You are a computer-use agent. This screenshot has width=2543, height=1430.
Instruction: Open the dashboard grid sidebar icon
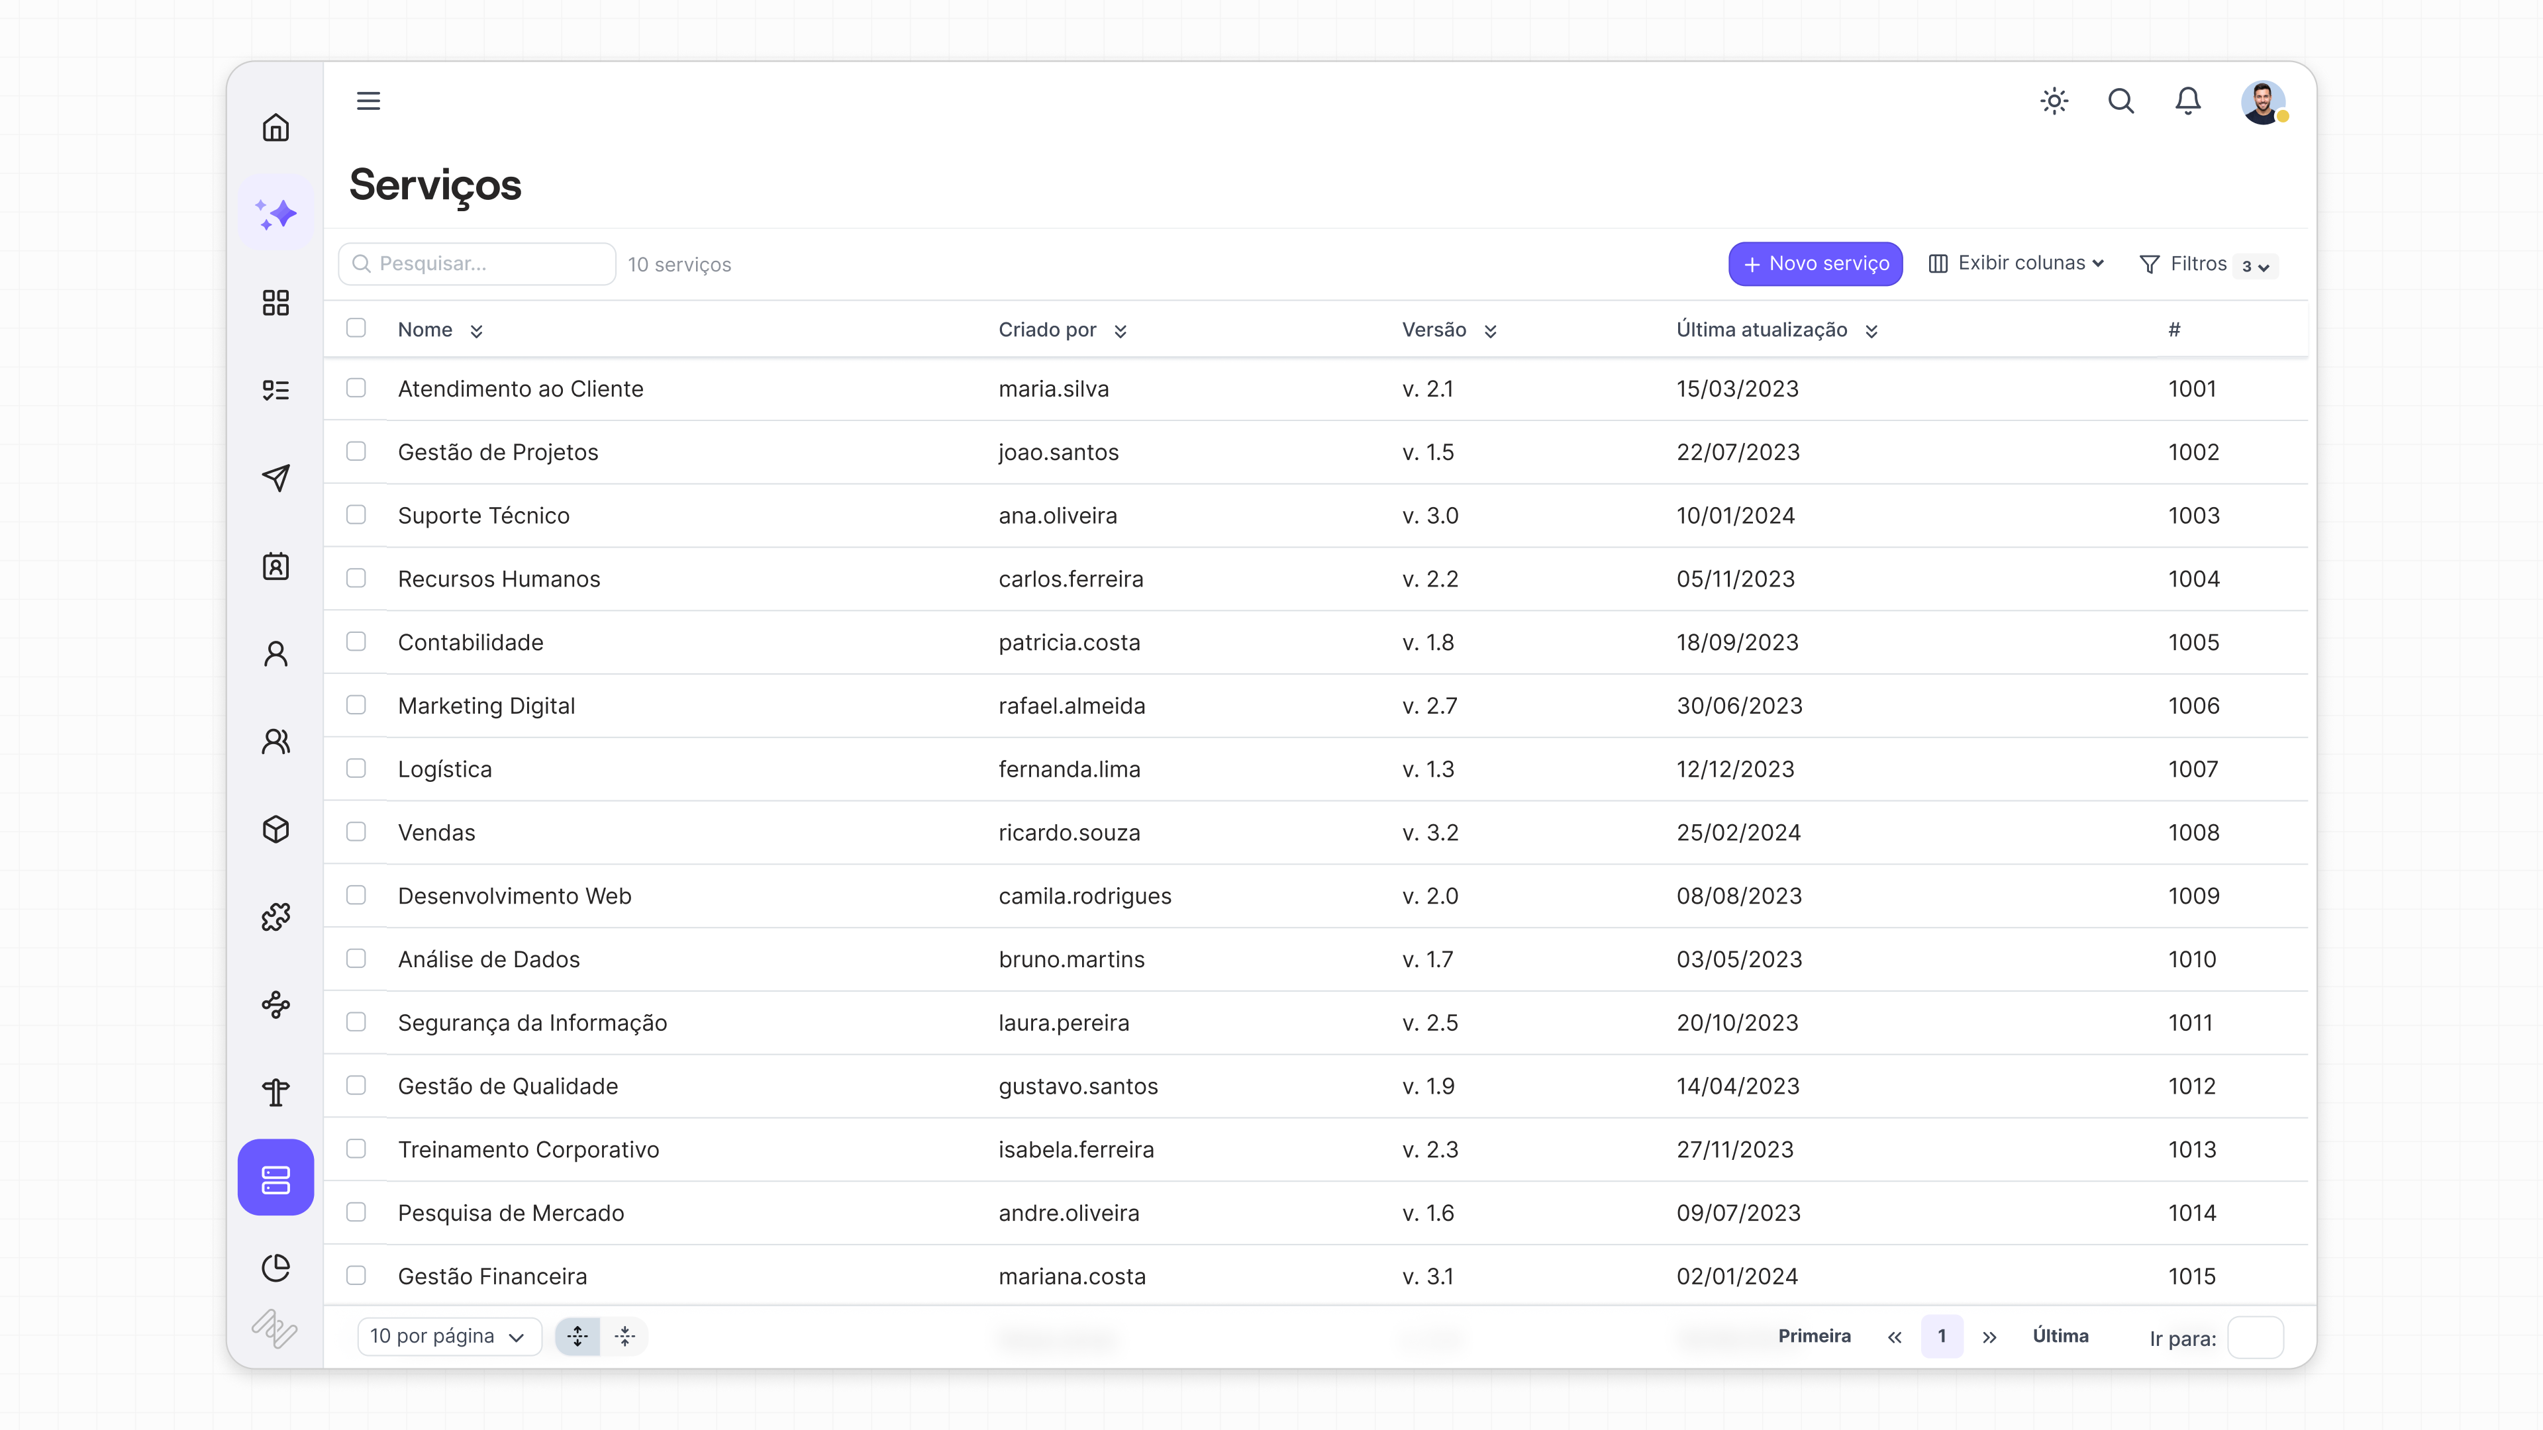[x=275, y=302]
